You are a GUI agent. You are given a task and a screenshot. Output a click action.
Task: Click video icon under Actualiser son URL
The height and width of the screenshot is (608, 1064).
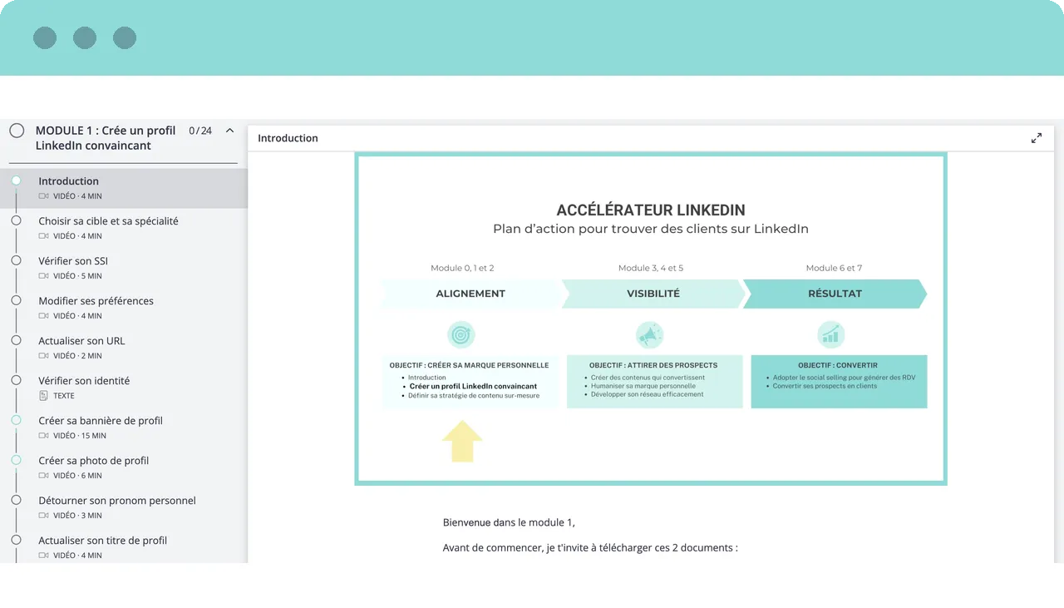44,356
